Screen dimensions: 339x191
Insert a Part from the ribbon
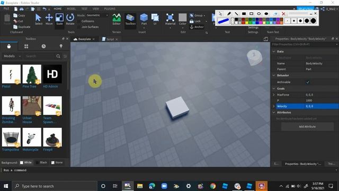tap(144, 20)
